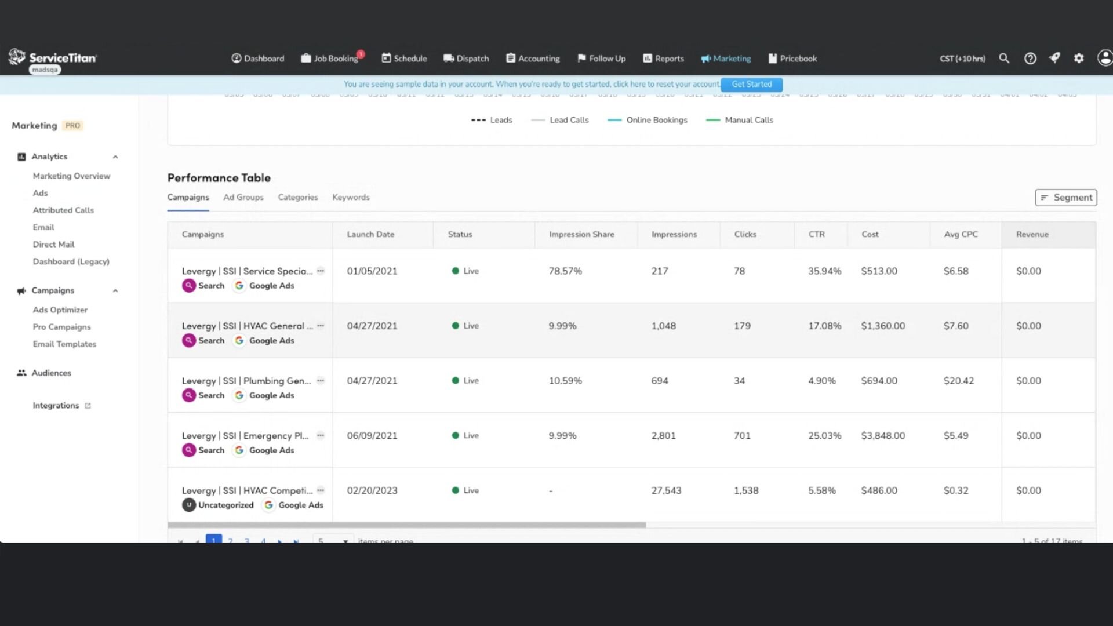Image resolution: width=1113 pixels, height=626 pixels.
Task: Open Email Templates in sidebar
Action: tap(64, 344)
